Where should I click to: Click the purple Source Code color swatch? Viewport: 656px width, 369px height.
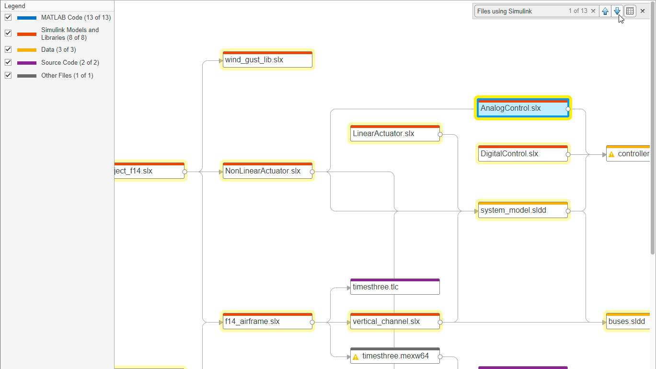(27, 63)
